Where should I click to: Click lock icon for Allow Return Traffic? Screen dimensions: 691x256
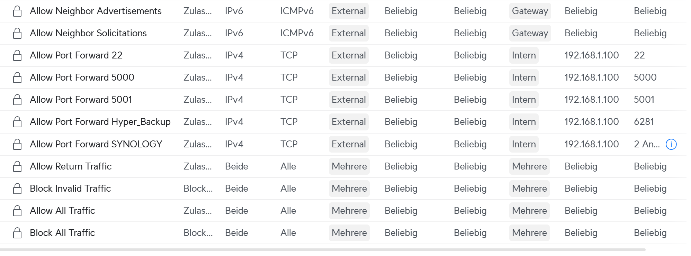17,166
